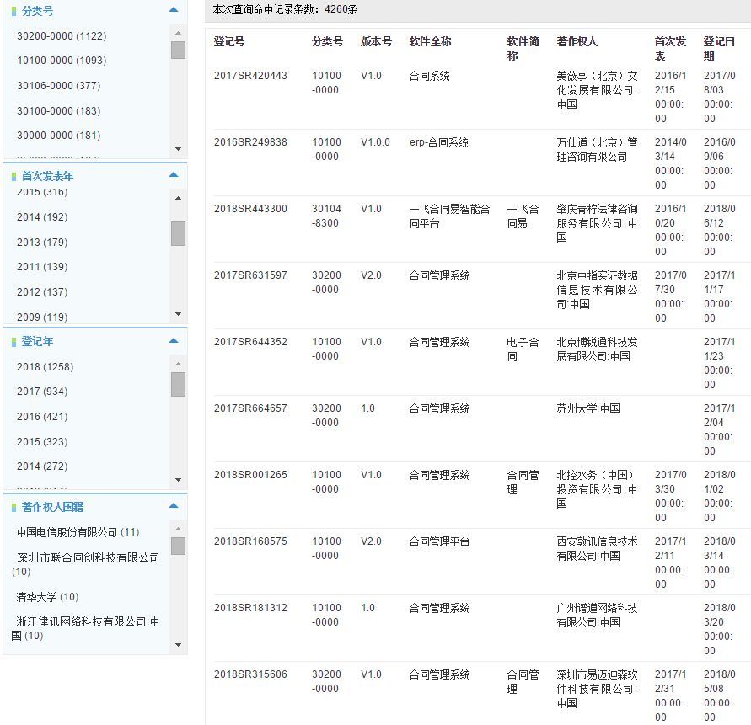Click the 登记号 column header
Image resolution: width=751 pixels, height=725 pixels.
point(229,41)
